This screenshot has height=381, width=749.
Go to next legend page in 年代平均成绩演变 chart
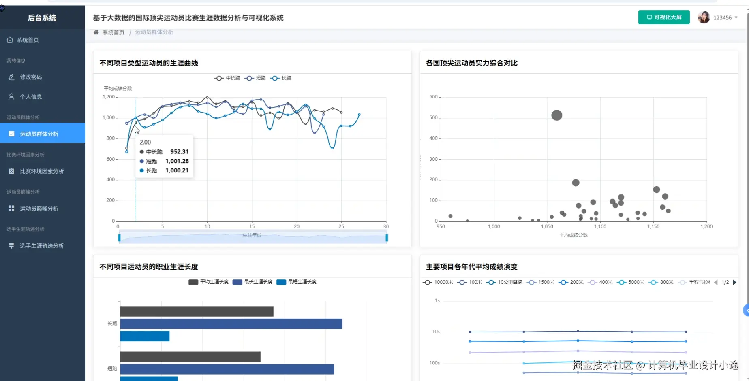pos(734,282)
